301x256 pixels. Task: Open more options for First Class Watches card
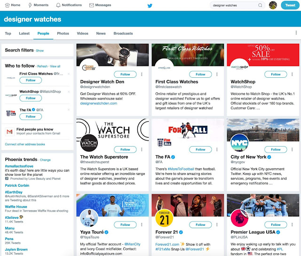click(x=217, y=74)
